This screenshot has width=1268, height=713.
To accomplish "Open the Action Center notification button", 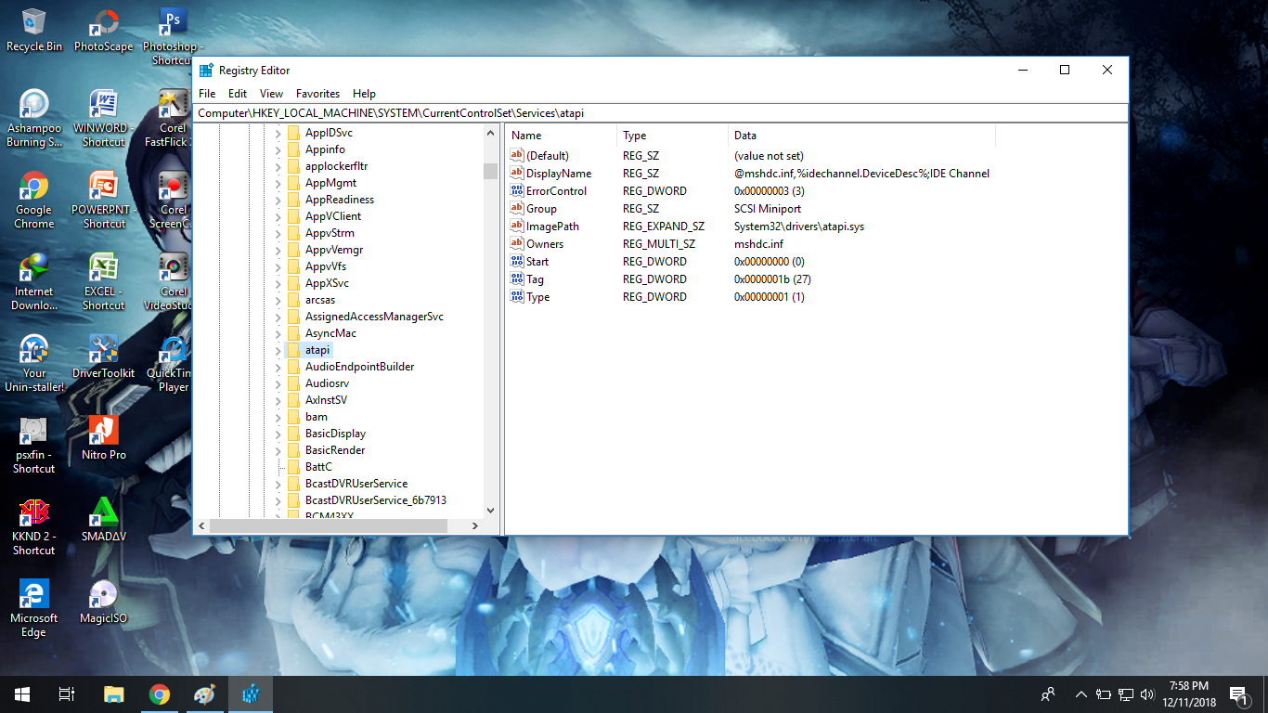I will (1237, 694).
